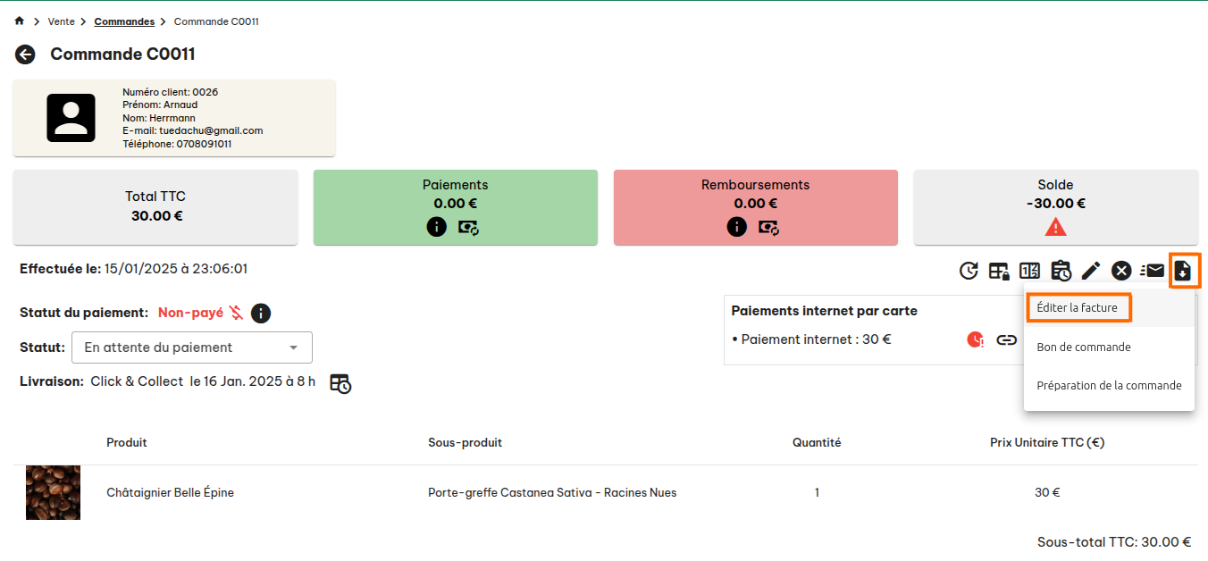Image resolution: width=1208 pixels, height=561 pixels.
Task: Open Paiements info icon in green card
Action: tap(436, 227)
